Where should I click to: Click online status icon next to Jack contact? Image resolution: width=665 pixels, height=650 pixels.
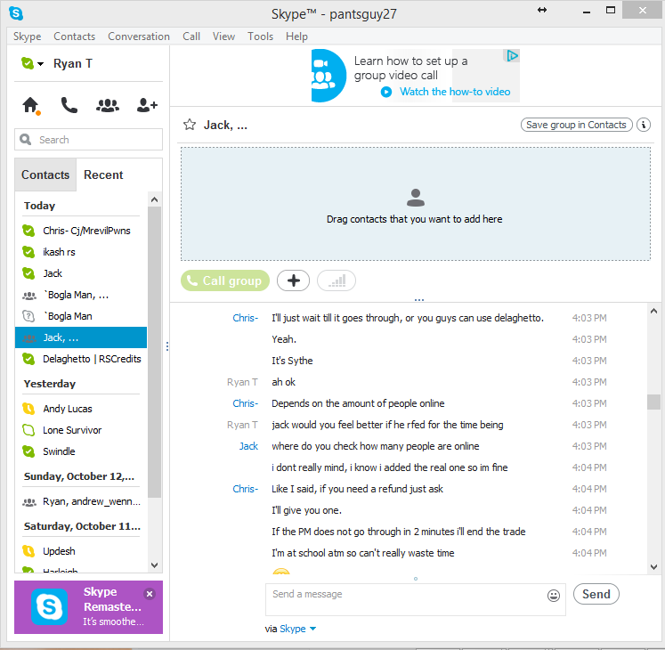[28, 273]
